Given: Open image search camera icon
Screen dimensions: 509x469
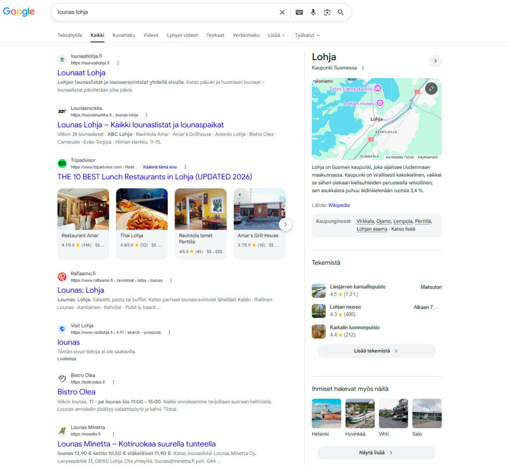Looking at the screenshot, I should click(x=327, y=12).
